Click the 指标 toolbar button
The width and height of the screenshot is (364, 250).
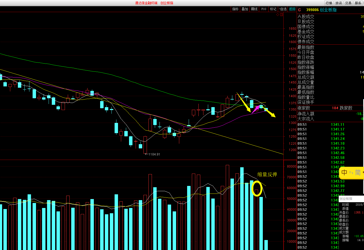pyautogui.click(x=235, y=9)
